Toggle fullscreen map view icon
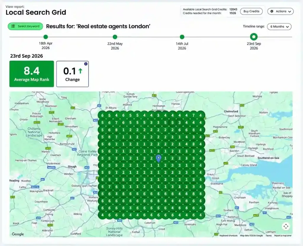303x246 pixels. tap(286, 226)
